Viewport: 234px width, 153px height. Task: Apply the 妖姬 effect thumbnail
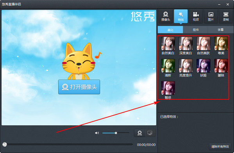point(203,66)
